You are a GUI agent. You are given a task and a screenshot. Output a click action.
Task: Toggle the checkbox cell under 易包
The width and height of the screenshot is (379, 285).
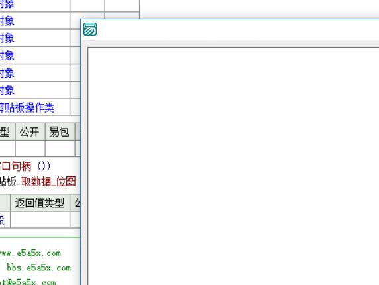click(60, 148)
